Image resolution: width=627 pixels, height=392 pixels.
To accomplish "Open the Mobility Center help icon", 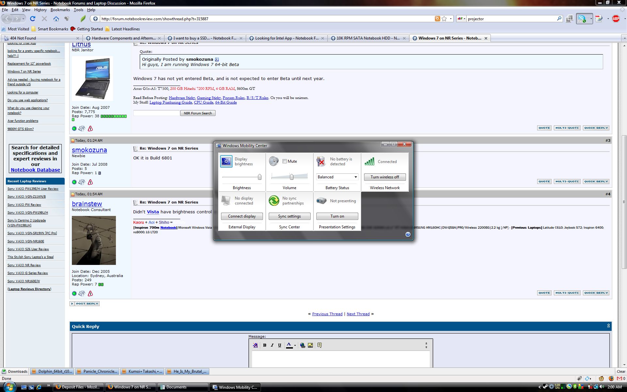I will click(408, 234).
